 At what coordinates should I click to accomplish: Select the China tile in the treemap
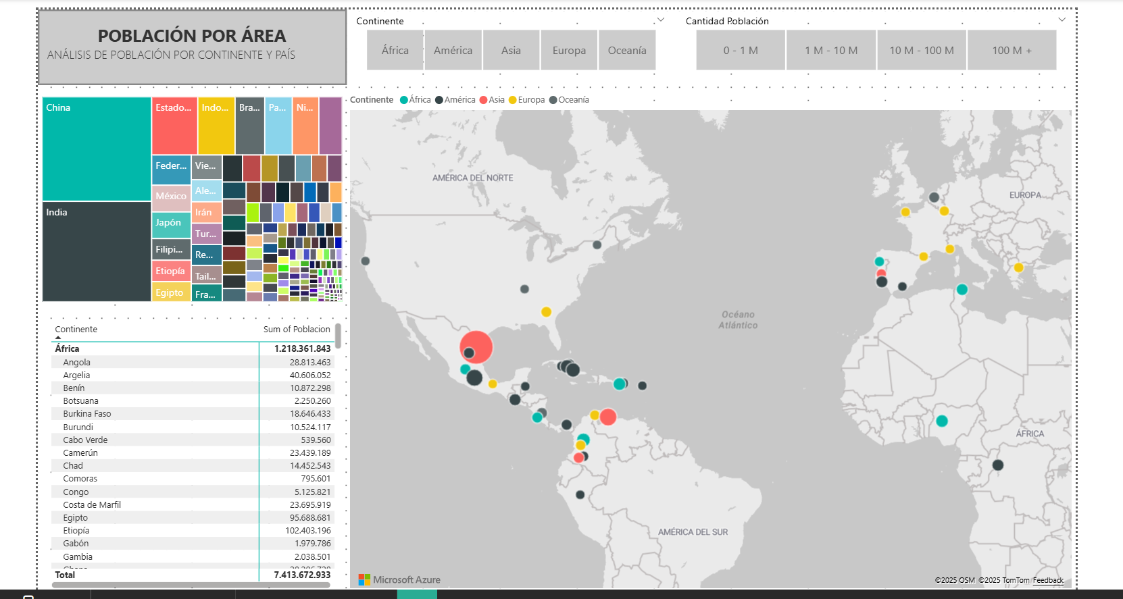[97, 149]
